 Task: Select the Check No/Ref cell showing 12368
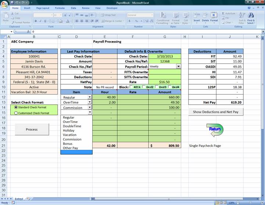pyautogui.click(x=165, y=61)
